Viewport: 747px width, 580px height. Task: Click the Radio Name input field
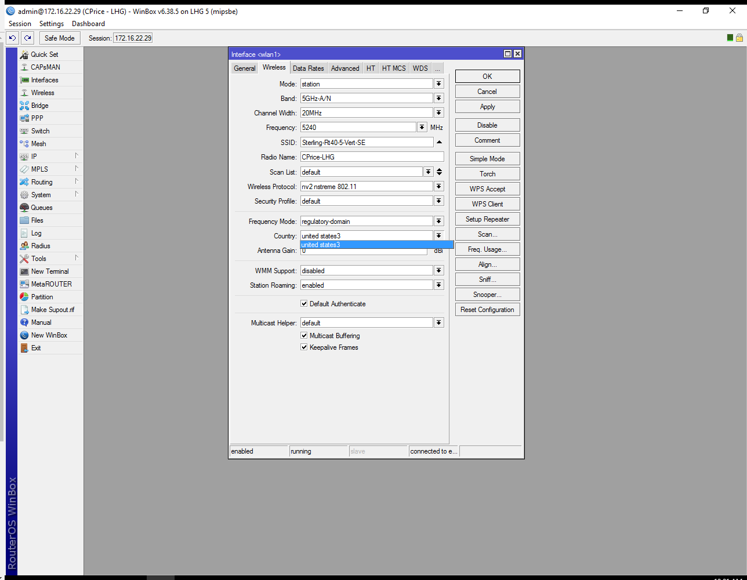tap(372, 157)
